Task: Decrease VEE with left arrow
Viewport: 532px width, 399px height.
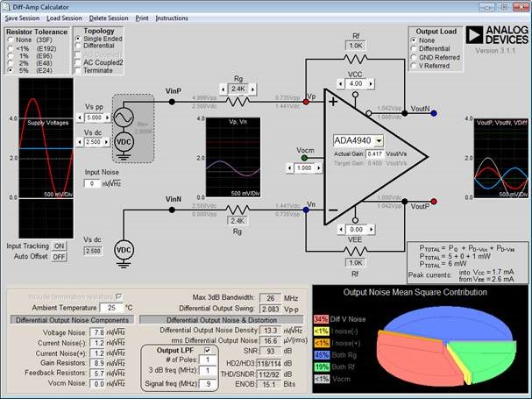Action: 341,230
